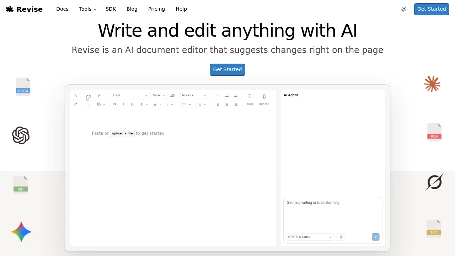455x256 pixels.
Task: Click the Paste clipboard icon
Action: point(89,97)
